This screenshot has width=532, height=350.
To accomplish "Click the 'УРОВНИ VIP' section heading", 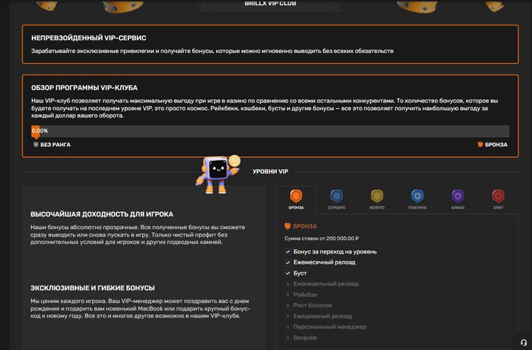I will (x=270, y=171).
